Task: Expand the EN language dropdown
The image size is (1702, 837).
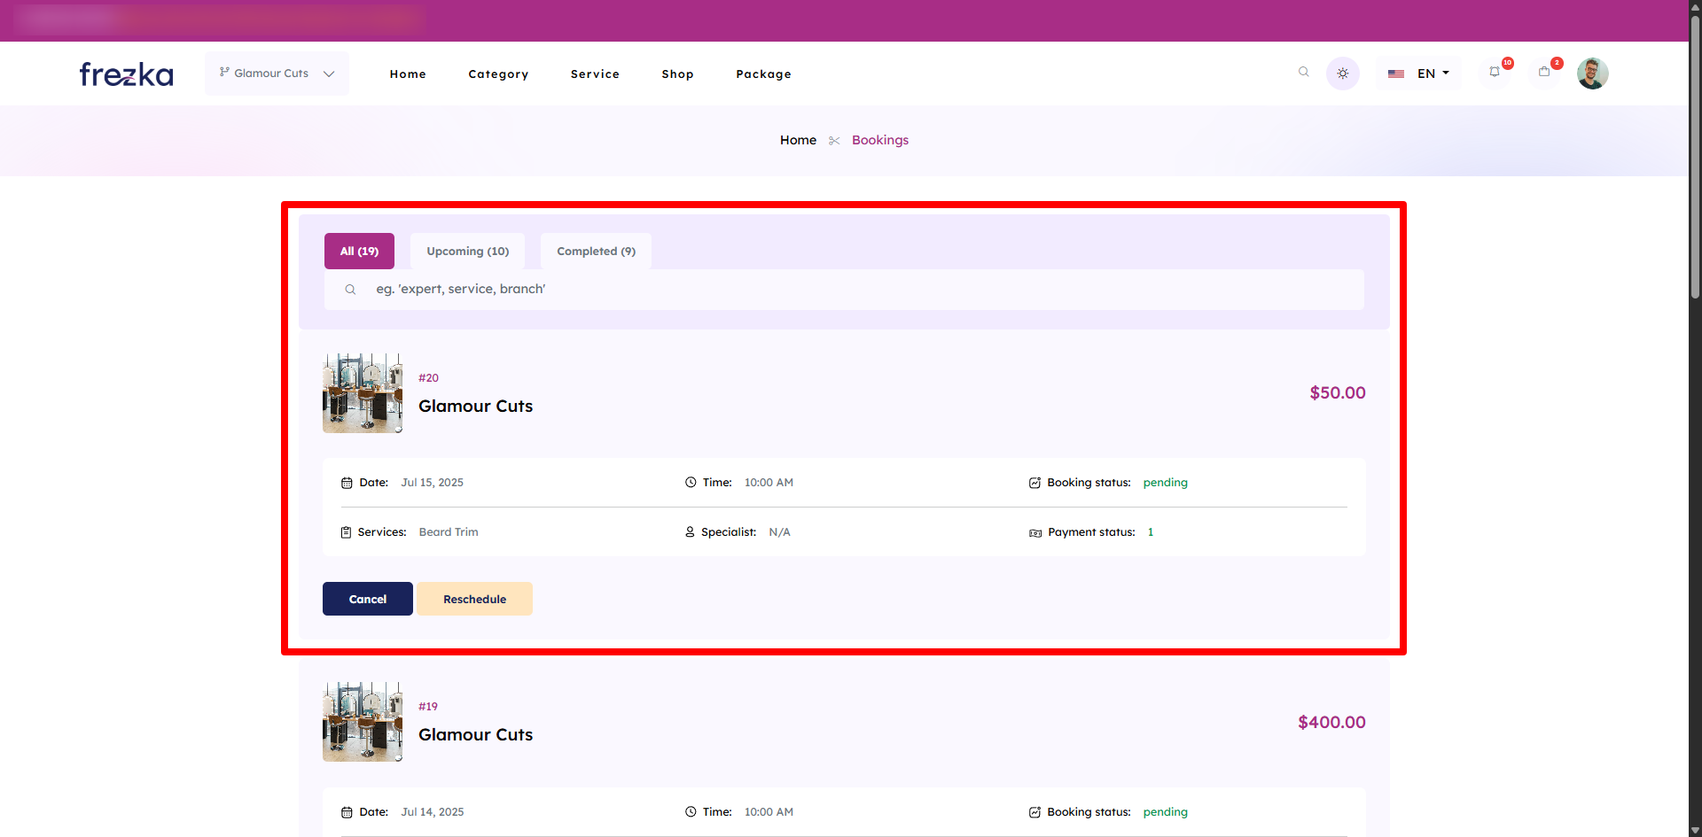Action: pos(1433,74)
